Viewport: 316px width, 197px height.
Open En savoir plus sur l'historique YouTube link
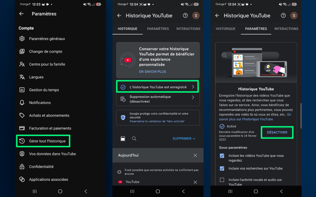[x=255, y=117]
